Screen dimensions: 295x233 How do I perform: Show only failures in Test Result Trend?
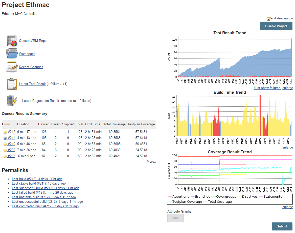(x=268, y=88)
